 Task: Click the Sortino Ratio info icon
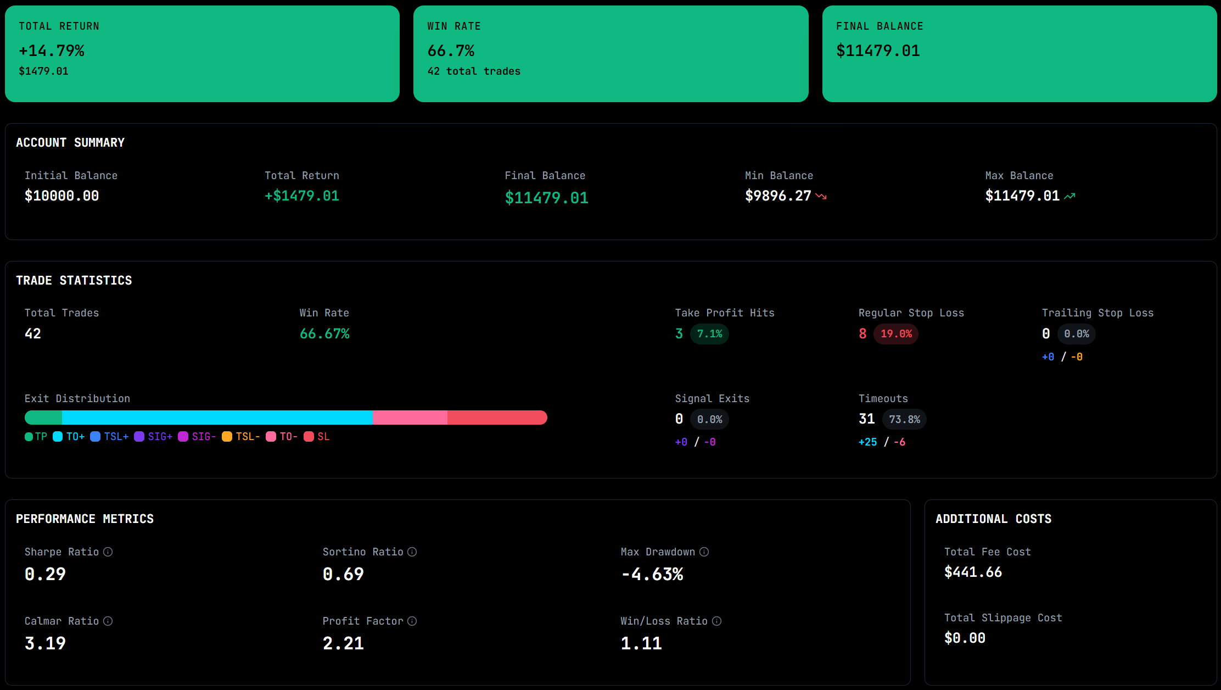(412, 552)
